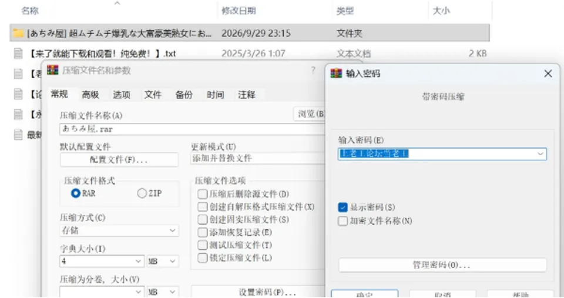Open the 更新模式 dropdown showing 添加并替换文件
The image size is (564, 298).
257,158
